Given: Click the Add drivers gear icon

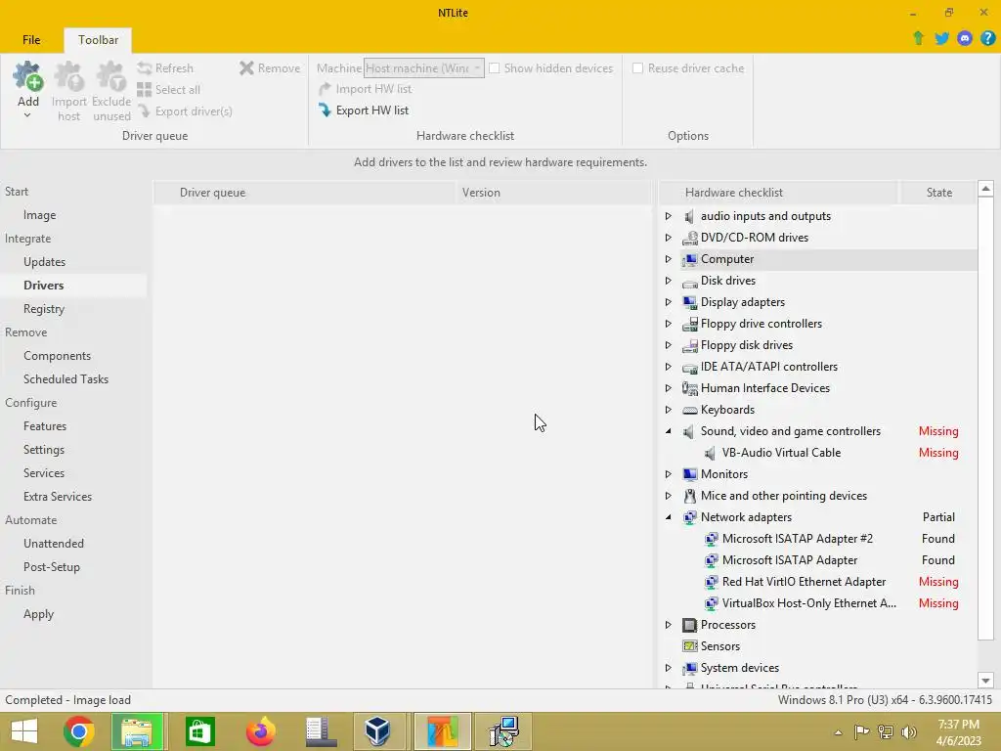Looking at the screenshot, I should [x=28, y=76].
